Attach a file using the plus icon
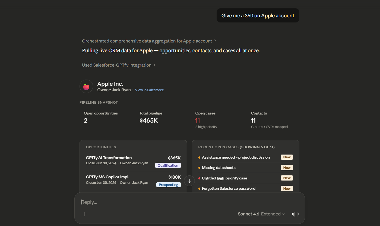 85,214
